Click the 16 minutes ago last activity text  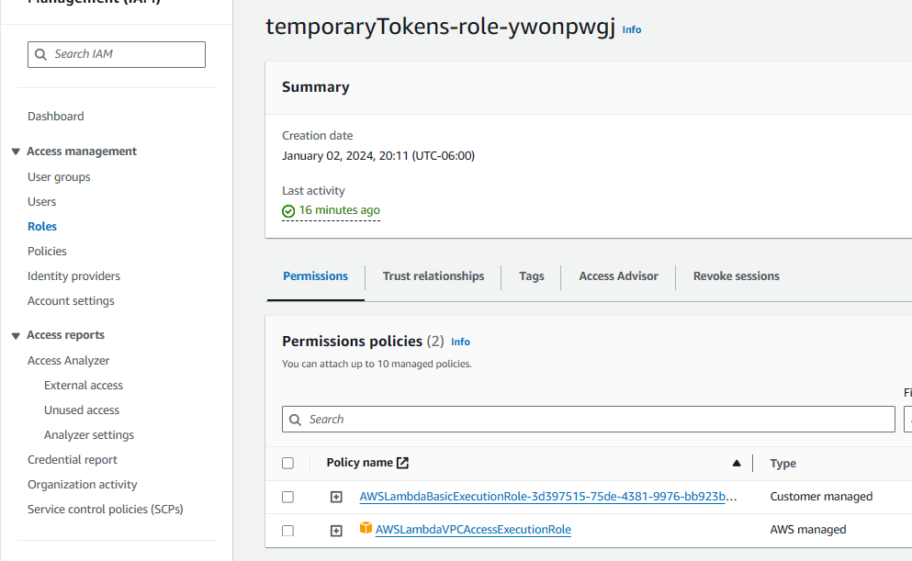[339, 210]
